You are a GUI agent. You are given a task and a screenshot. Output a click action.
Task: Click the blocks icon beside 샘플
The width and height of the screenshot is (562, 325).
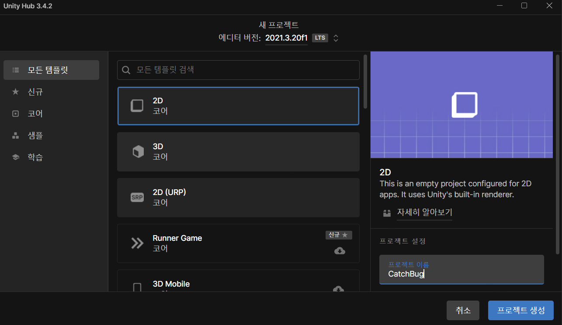pos(16,135)
